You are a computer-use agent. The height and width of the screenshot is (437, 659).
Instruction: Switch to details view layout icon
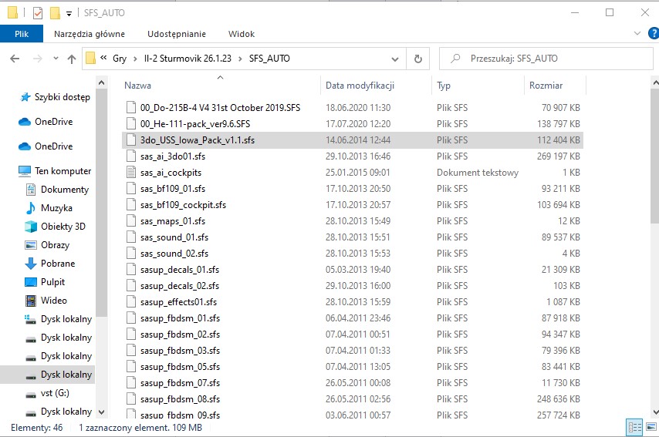click(634, 427)
